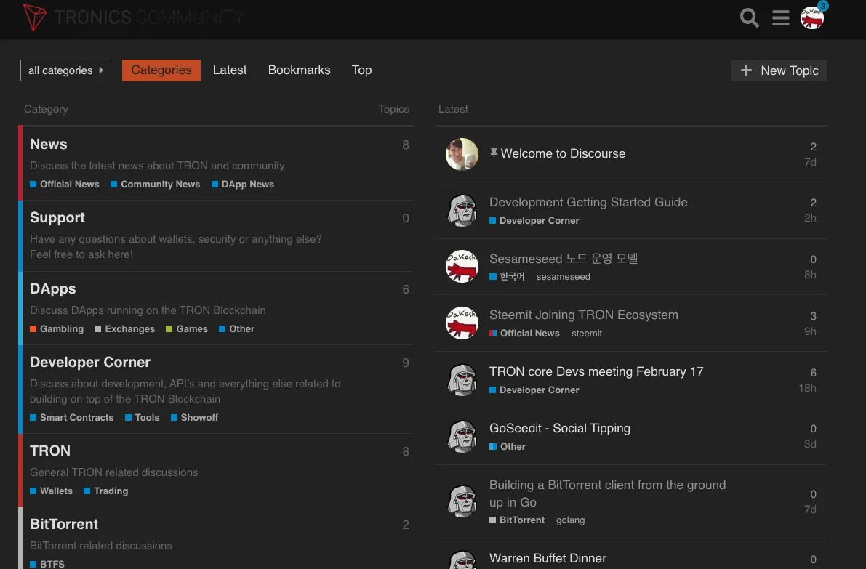
Task: Open the Games subcategory
Action: coord(187,329)
